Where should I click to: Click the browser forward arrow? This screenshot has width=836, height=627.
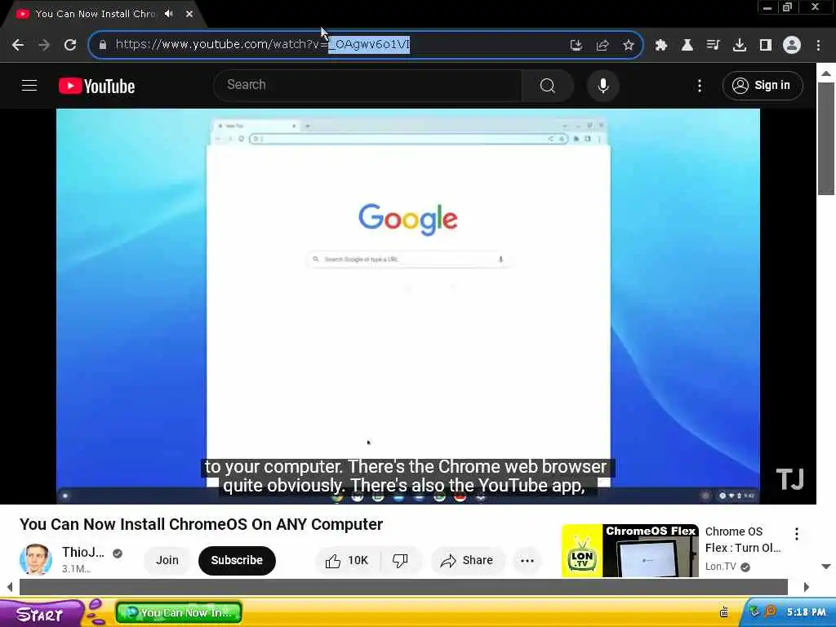click(x=44, y=45)
